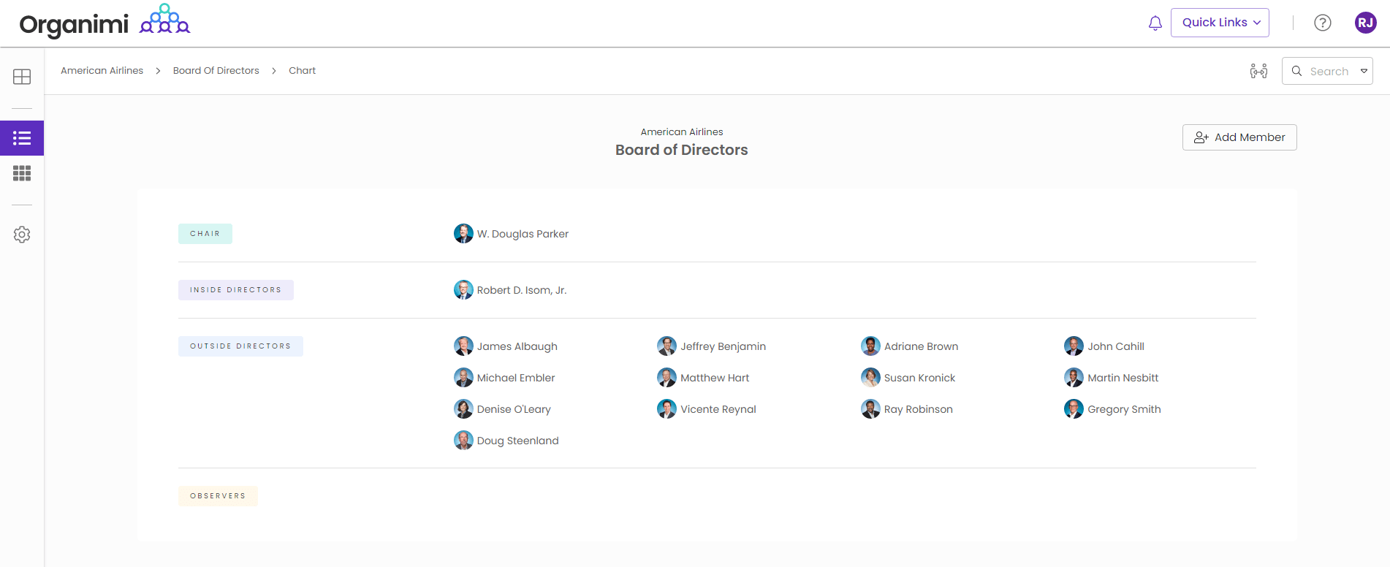The width and height of the screenshot is (1390, 567).
Task: Select the name Jeffrey Benjamin
Action: pyautogui.click(x=723, y=346)
